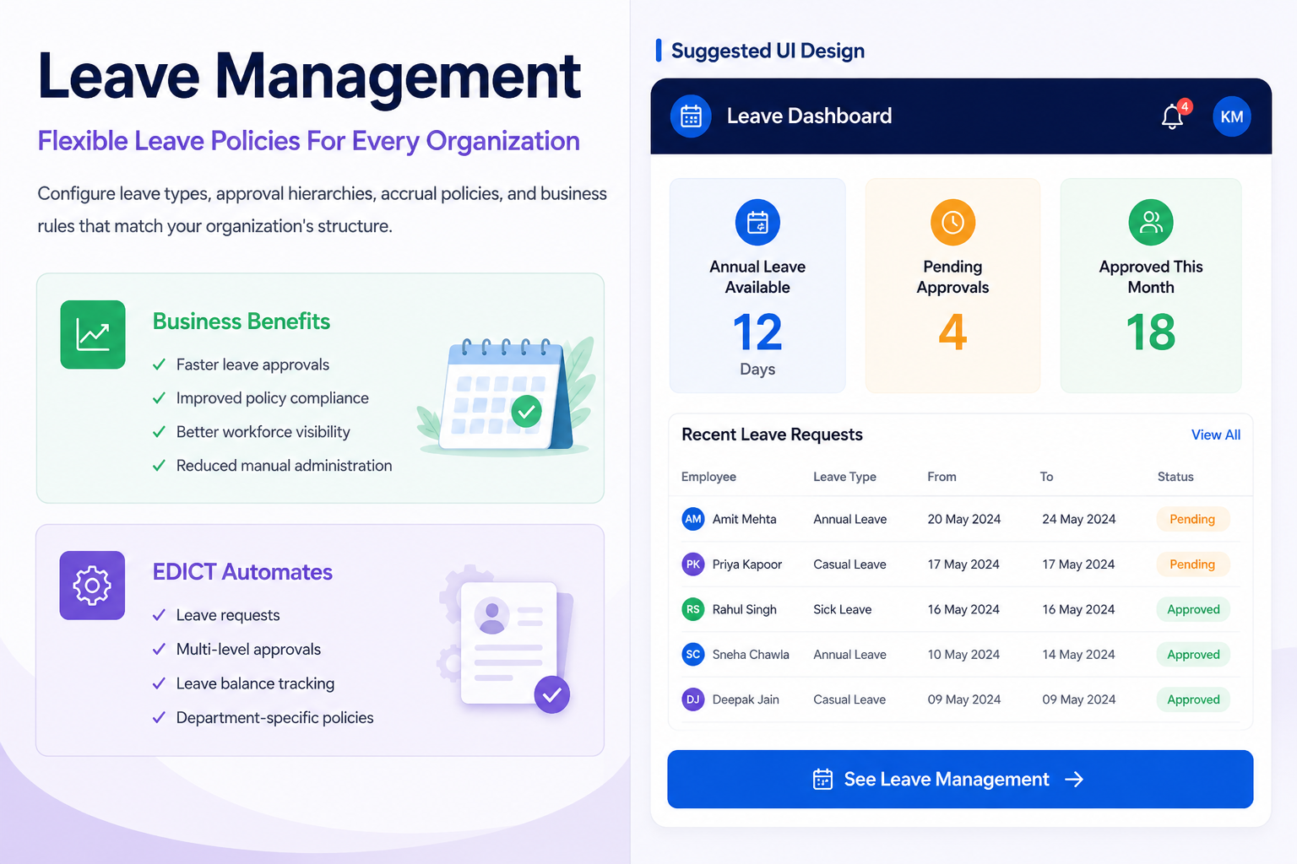Click the To date 24 May 2024

(x=1078, y=519)
